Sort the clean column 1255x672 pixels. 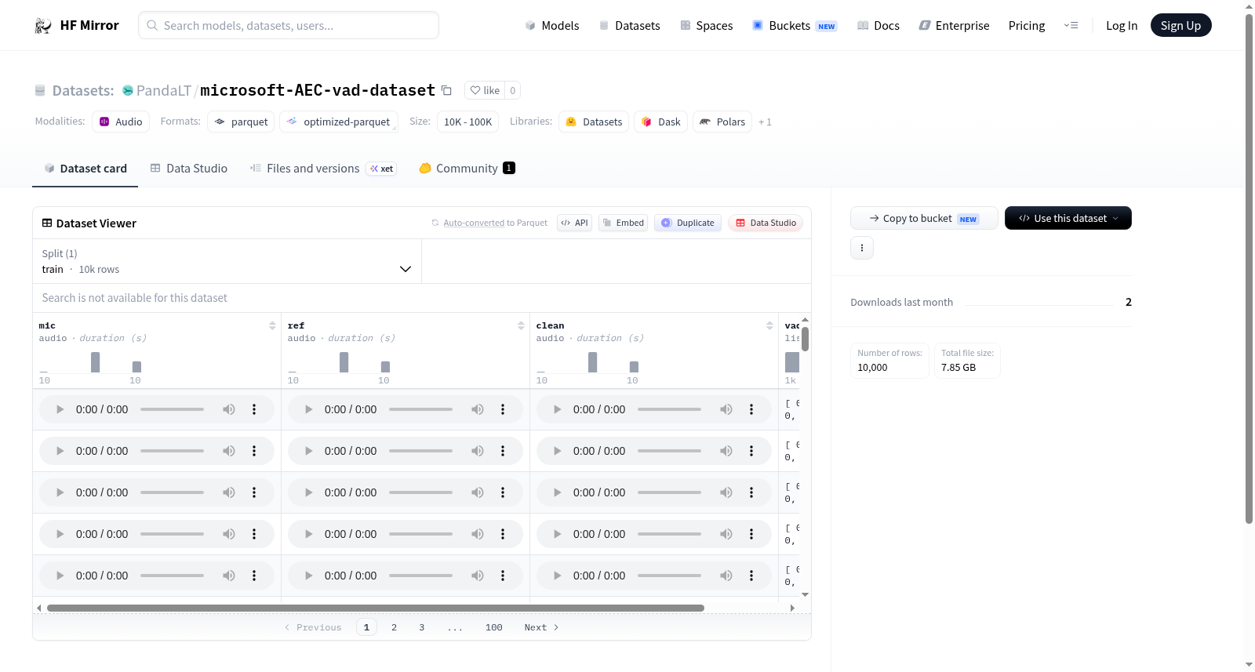(769, 325)
